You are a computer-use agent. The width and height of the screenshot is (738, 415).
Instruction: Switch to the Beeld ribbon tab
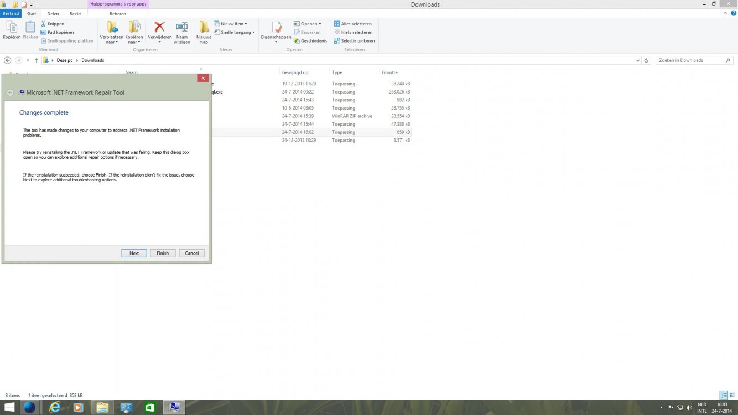pyautogui.click(x=75, y=14)
